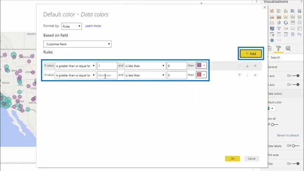Select the card visual
The width and height of the screenshot is (304, 171).
coord(293,29)
